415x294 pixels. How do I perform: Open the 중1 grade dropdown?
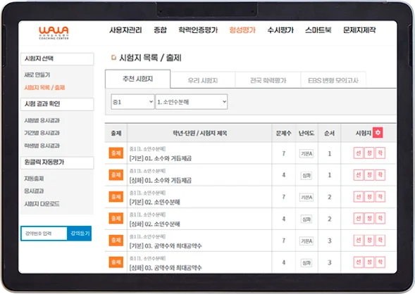point(132,102)
